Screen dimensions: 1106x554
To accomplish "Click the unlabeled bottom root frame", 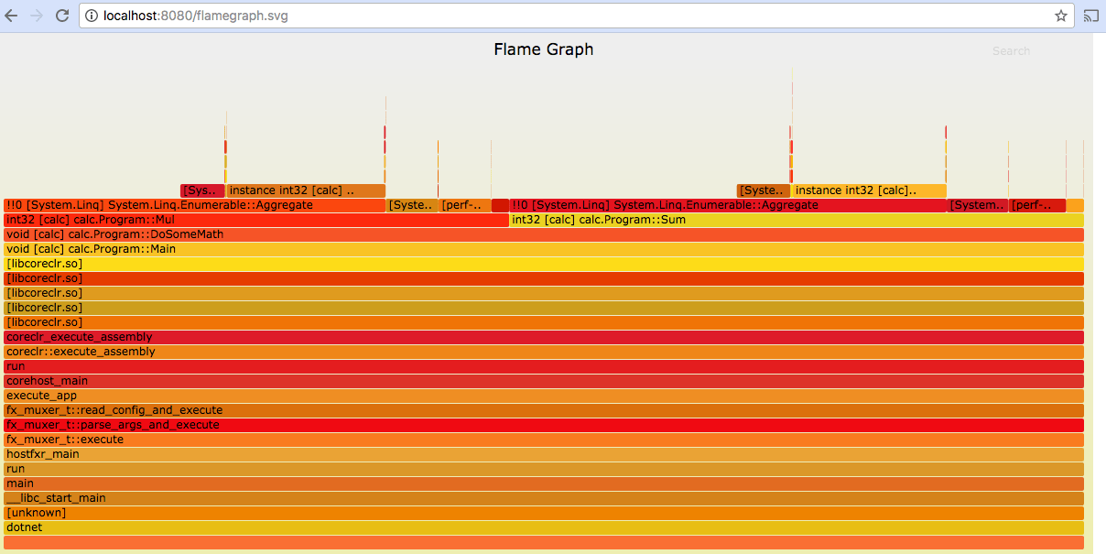I will [544, 543].
